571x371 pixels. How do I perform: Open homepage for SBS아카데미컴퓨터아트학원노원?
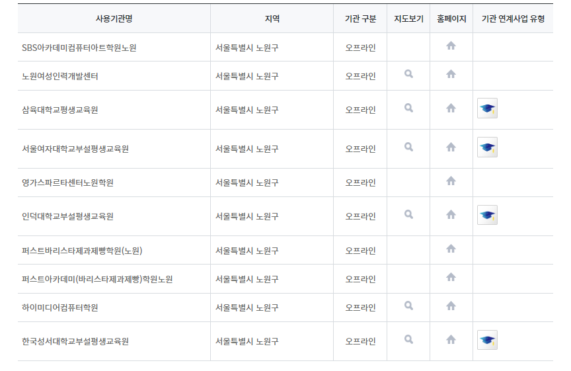pyautogui.click(x=451, y=46)
